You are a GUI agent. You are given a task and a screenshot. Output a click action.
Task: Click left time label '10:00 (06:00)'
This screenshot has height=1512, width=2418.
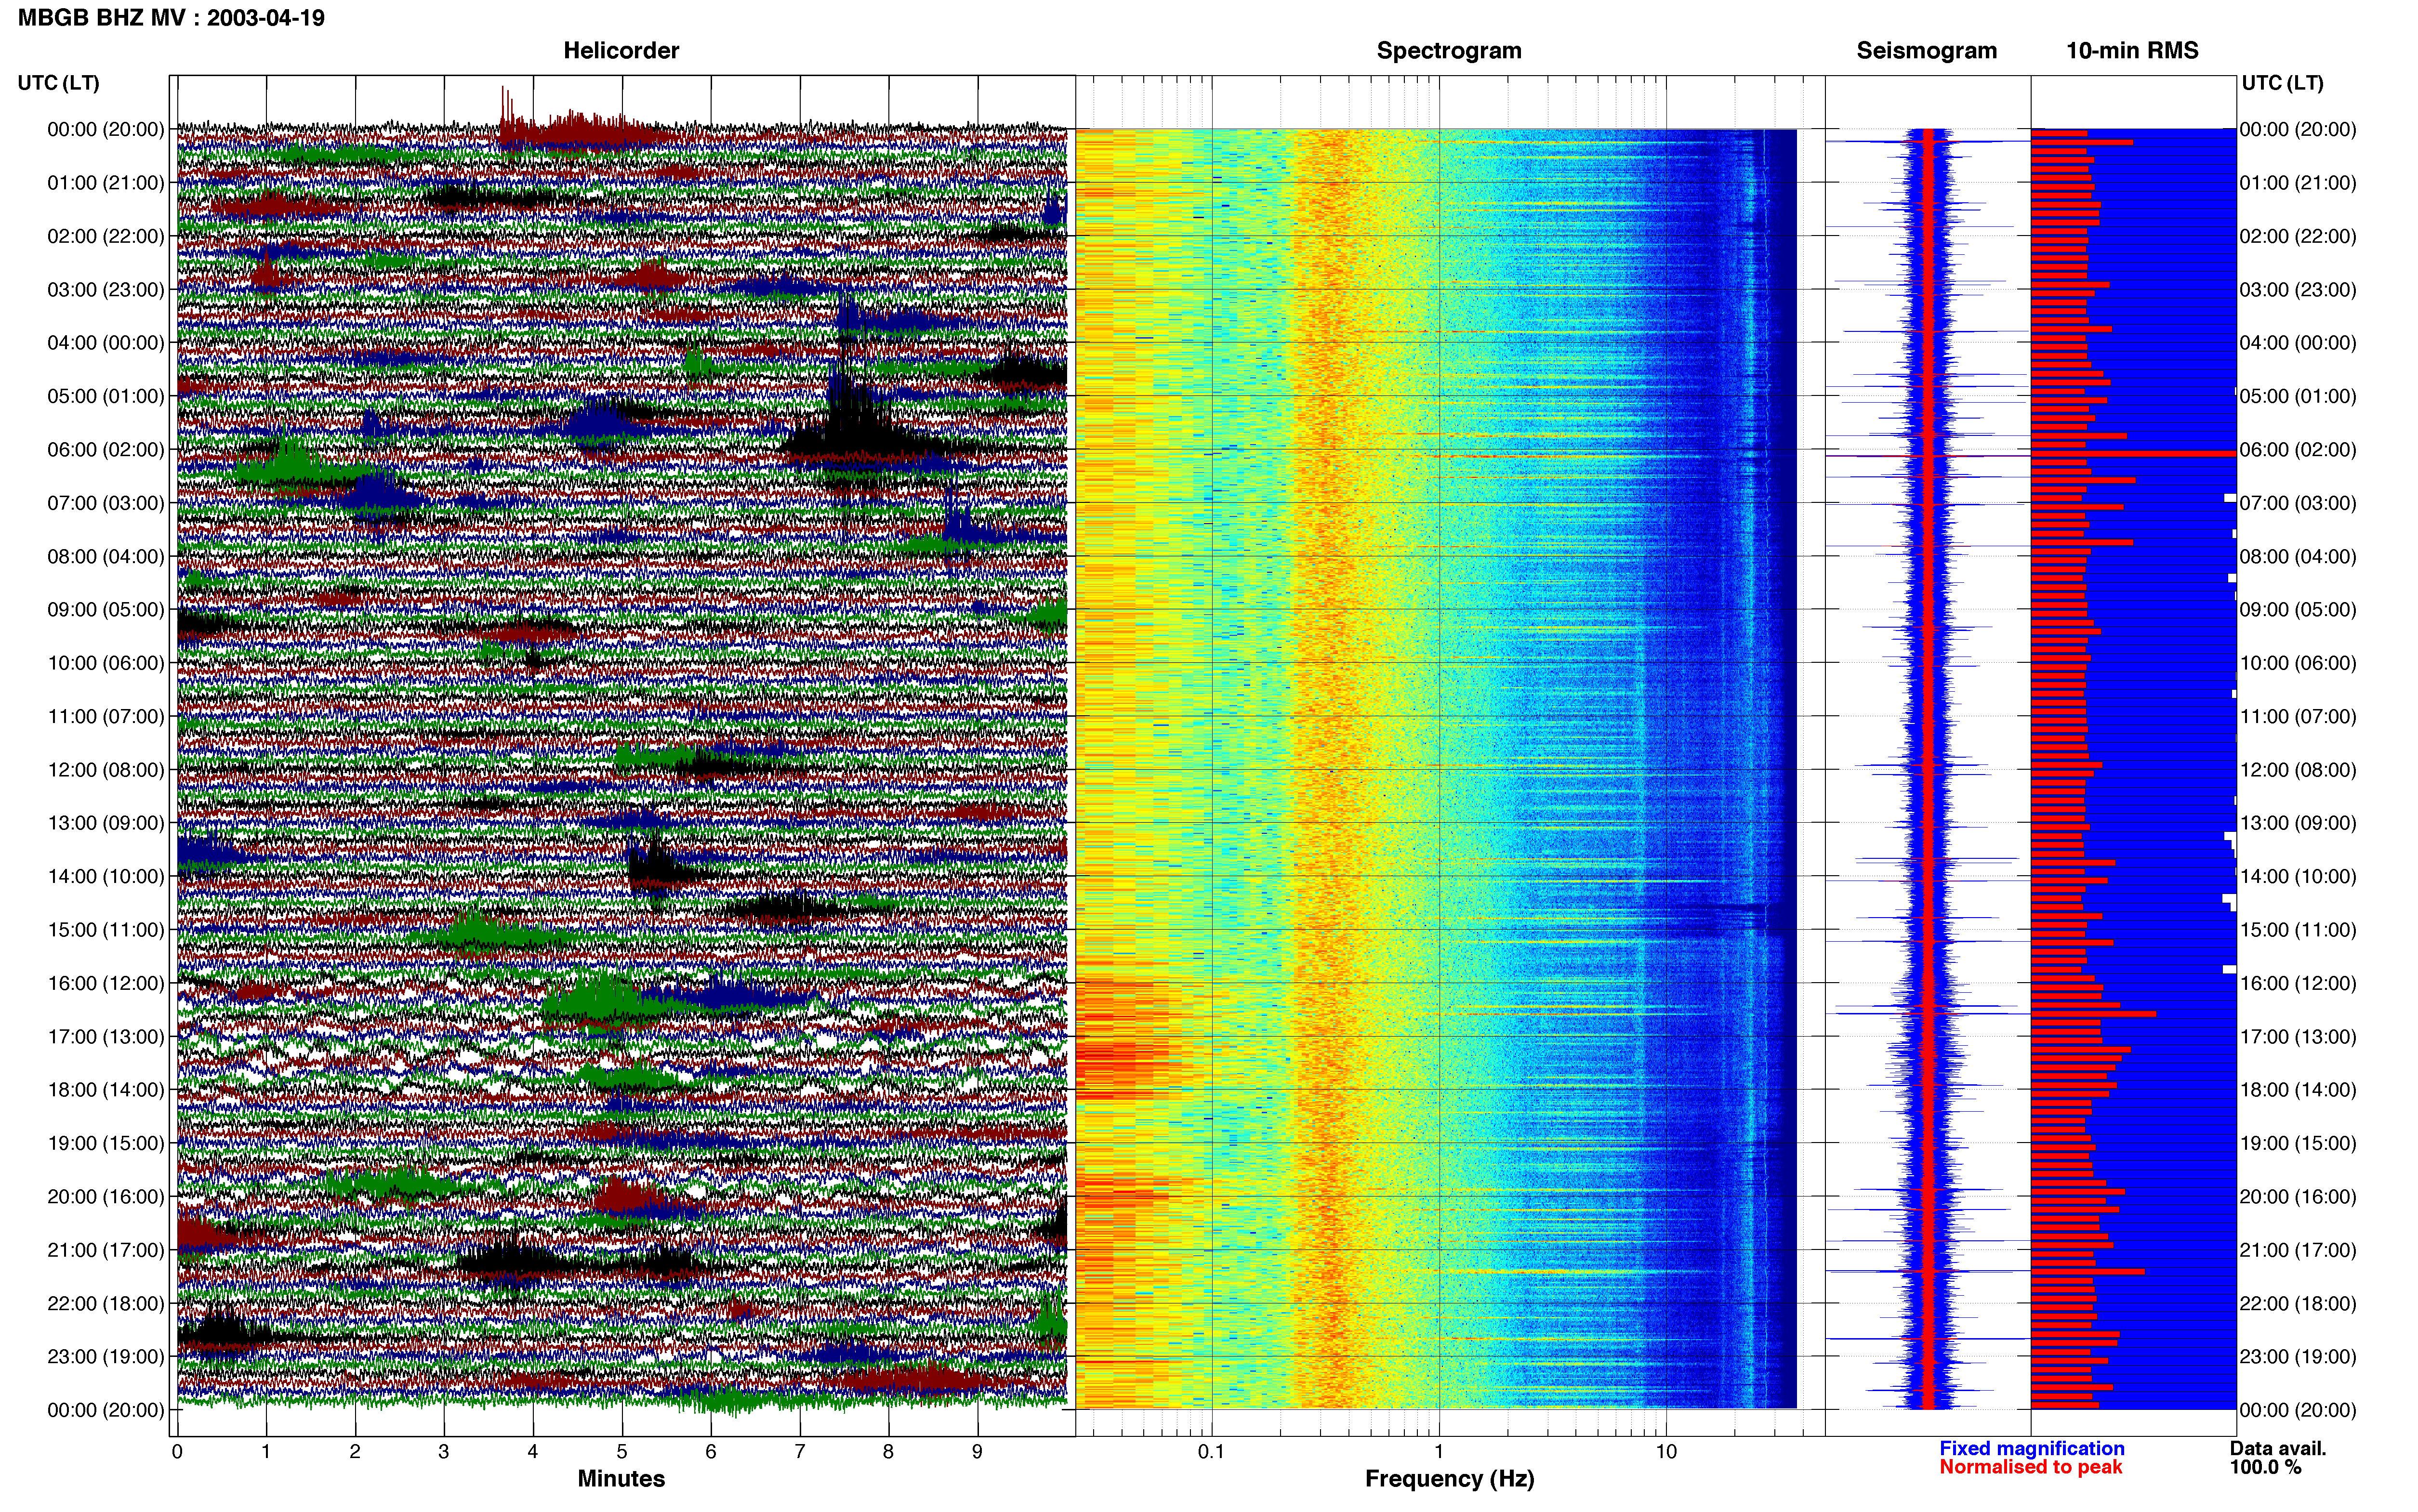pyautogui.click(x=106, y=663)
